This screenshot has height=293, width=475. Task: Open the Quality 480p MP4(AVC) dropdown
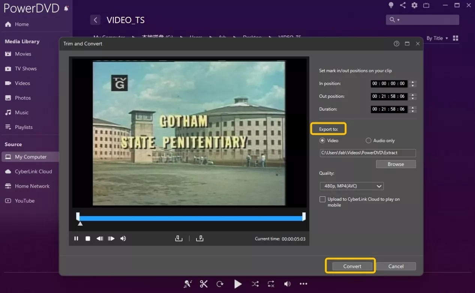(x=352, y=186)
